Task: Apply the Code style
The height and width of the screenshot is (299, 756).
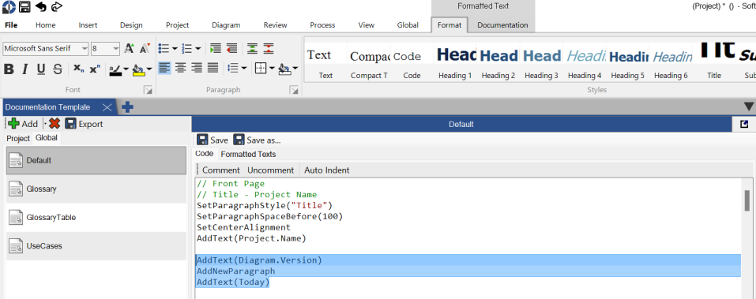Action: click(412, 62)
